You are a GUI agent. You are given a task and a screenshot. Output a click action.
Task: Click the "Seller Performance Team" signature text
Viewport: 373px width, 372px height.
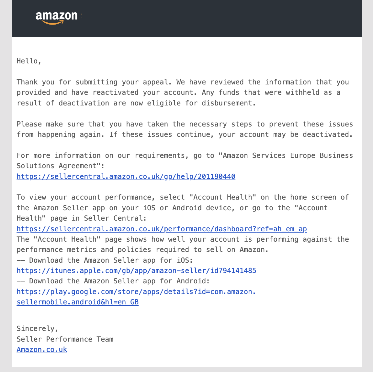[x=65, y=339]
